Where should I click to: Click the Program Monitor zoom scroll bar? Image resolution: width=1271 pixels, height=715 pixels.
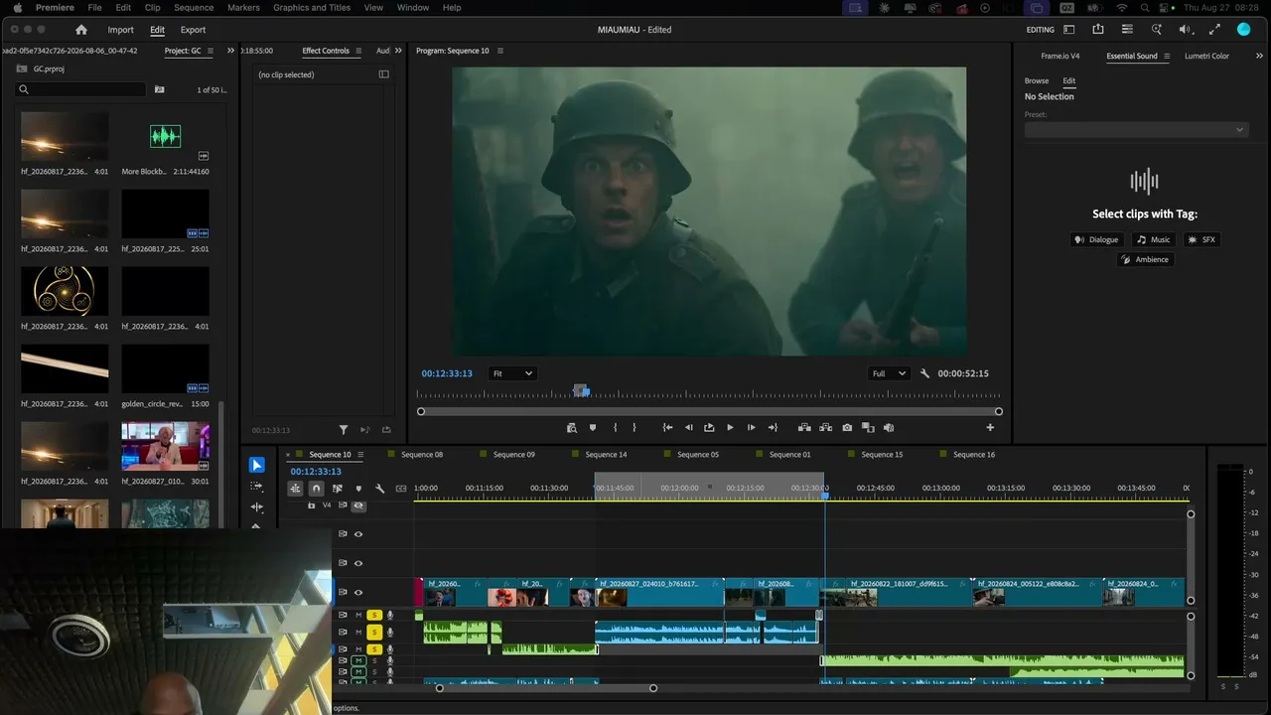click(x=709, y=411)
